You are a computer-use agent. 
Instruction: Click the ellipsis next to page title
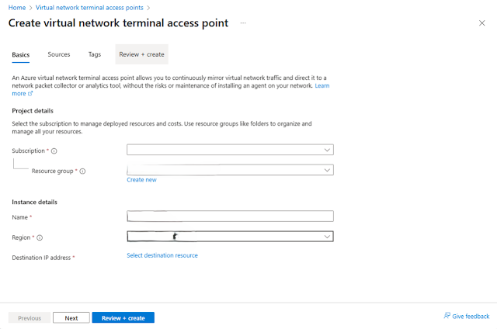(243, 23)
